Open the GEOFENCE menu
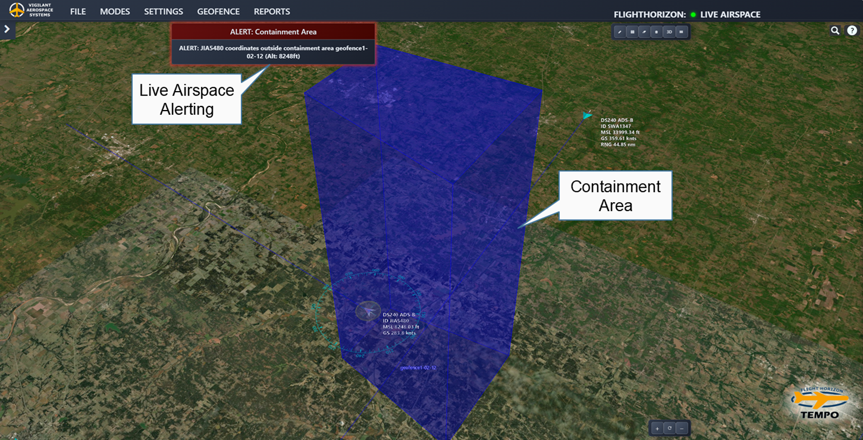863x440 pixels. click(218, 12)
